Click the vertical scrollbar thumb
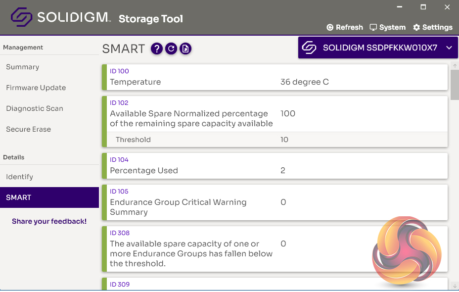 (x=455, y=84)
